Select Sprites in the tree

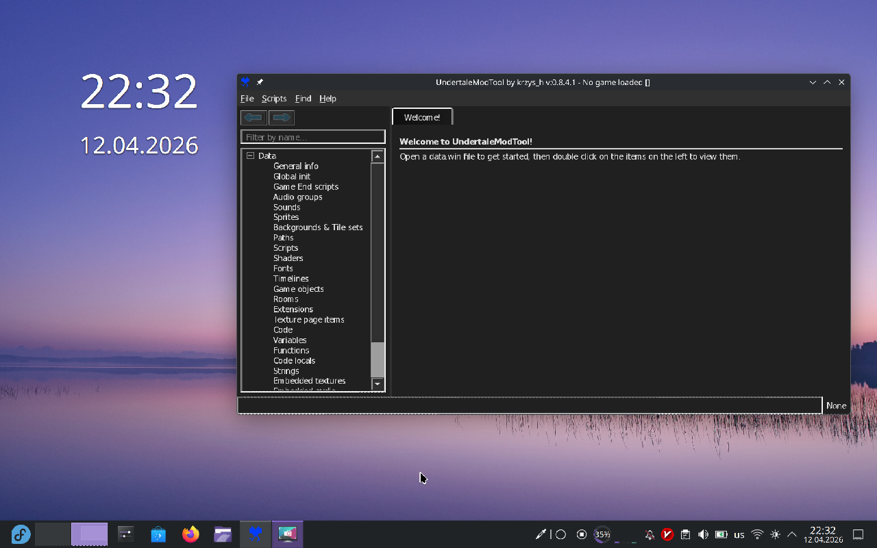pos(286,217)
